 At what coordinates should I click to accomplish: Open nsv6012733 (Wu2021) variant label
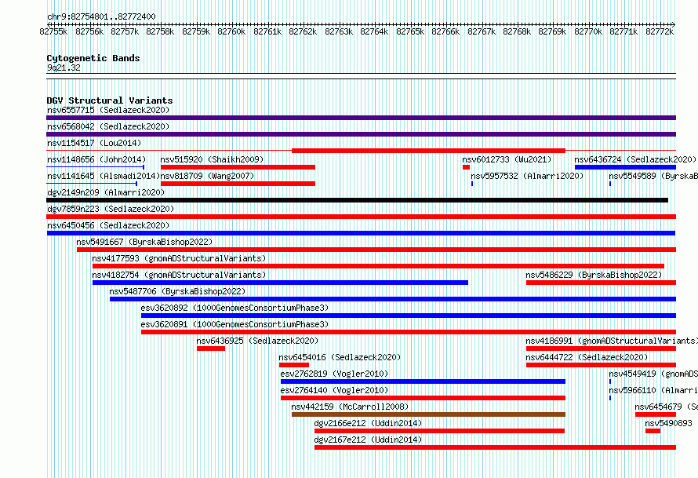pyautogui.click(x=507, y=159)
